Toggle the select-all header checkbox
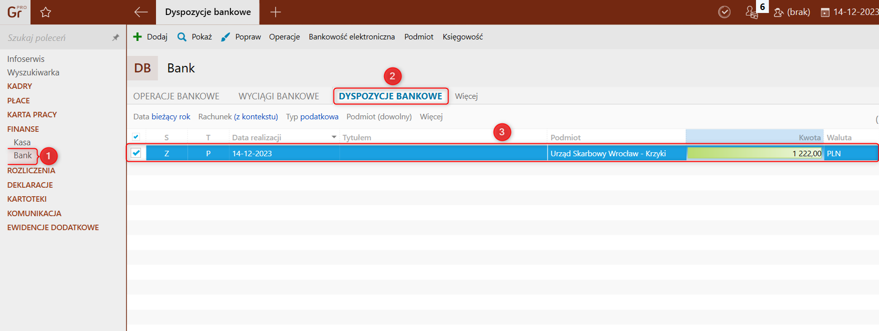This screenshot has width=879, height=331. coord(136,137)
